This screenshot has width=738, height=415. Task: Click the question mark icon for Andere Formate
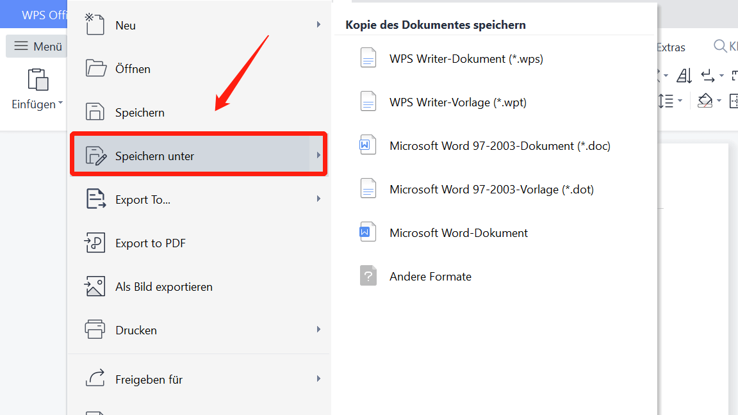pos(368,276)
